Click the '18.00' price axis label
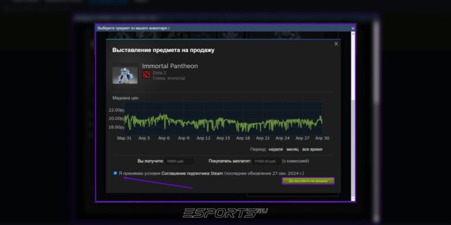This screenshot has width=451, height=225. coord(116,127)
